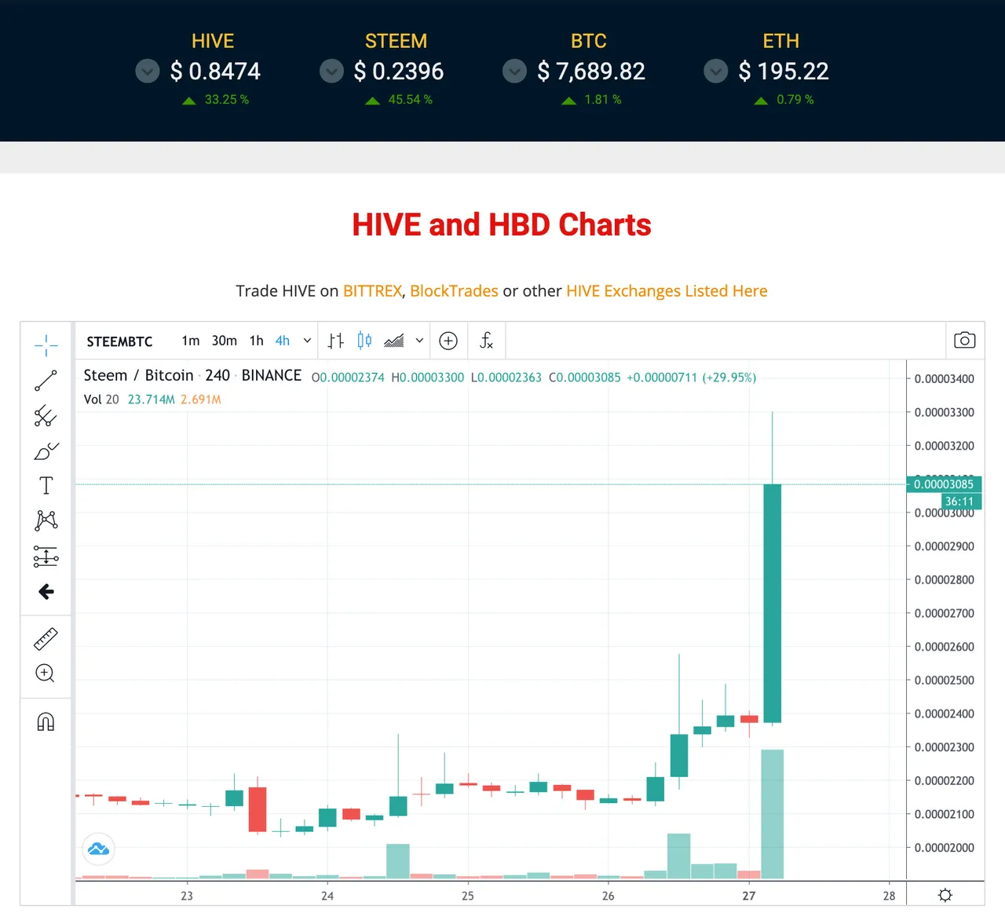Click the 45.54 % STEEM change value

click(411, 100)
